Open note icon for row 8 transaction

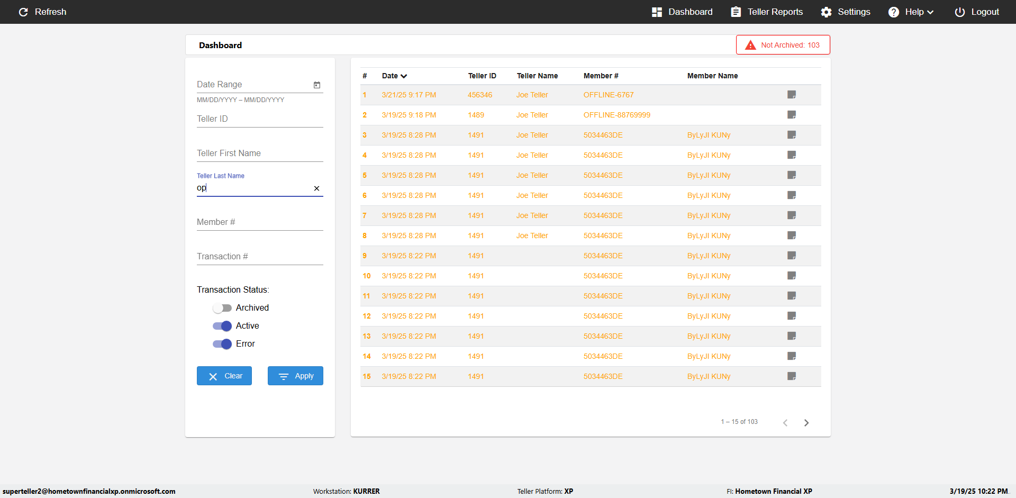coord(792,236)
